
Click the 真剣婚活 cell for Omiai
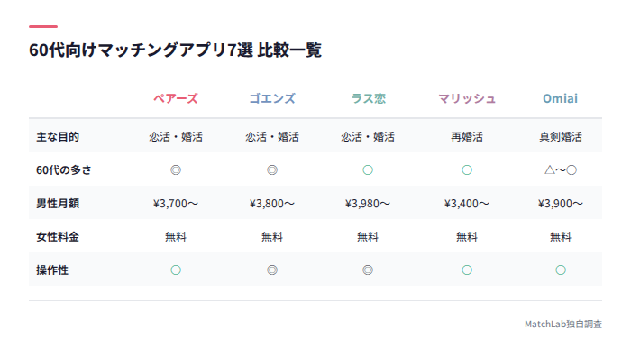[560, 137]
